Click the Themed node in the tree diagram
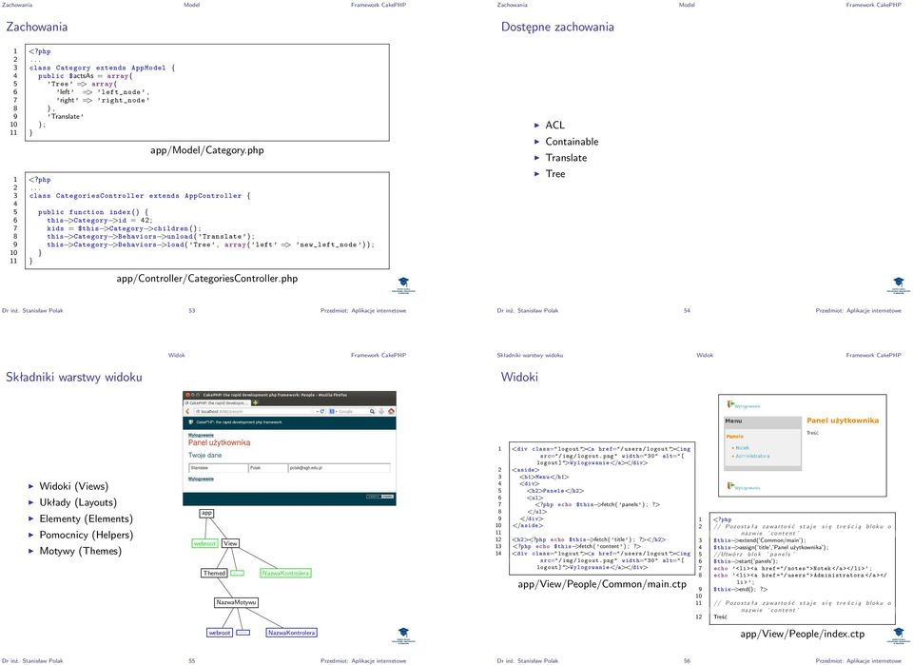This screenshot has height=665, width=913. (214, 573)
